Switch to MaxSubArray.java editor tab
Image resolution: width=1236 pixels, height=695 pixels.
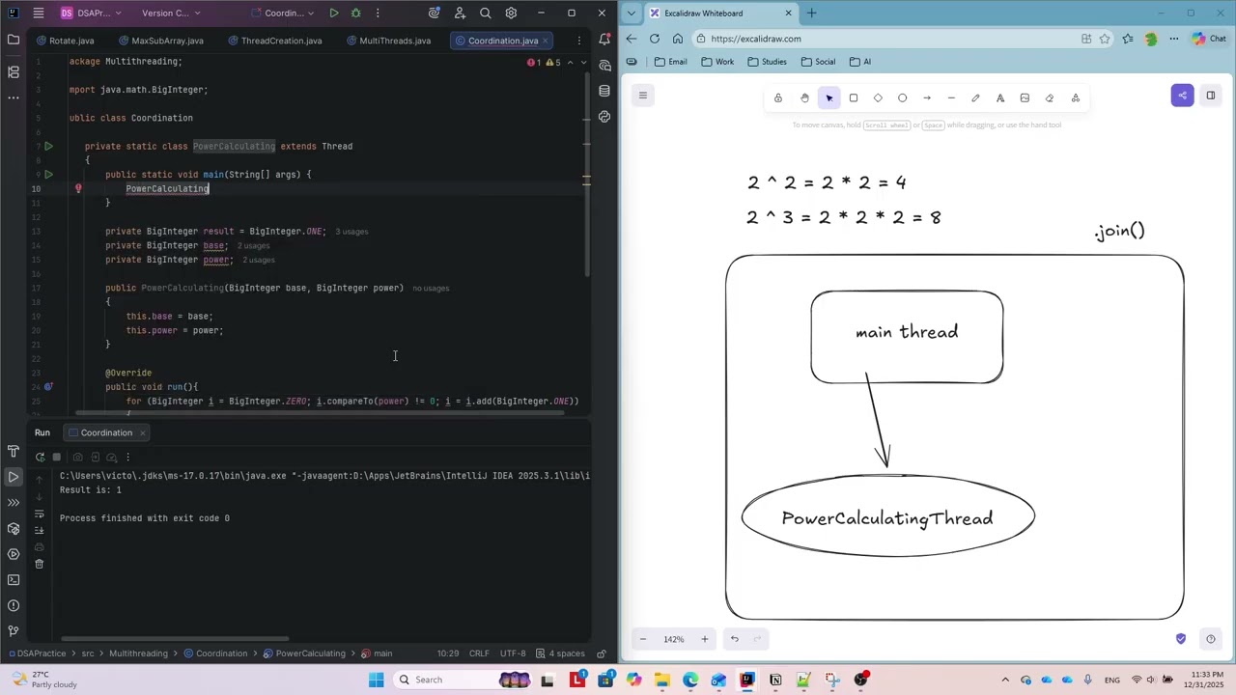click(159, 41)
